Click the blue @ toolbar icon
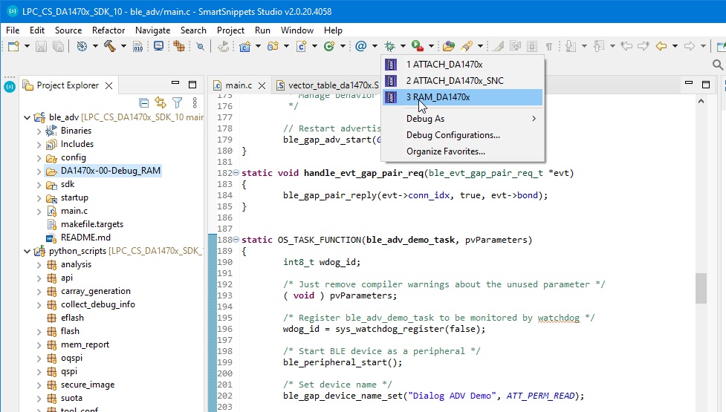The image size is (726, 412). click(x=361, y=46)
